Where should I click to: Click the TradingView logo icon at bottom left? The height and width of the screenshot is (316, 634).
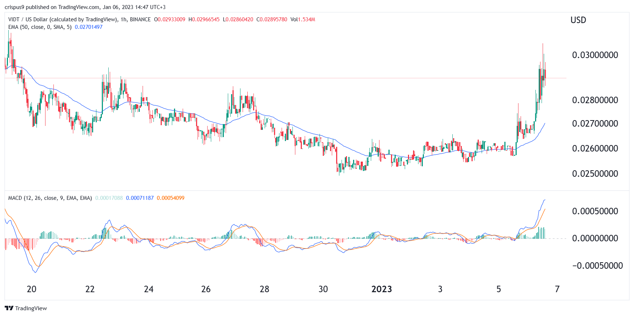(x=9, y=308)
